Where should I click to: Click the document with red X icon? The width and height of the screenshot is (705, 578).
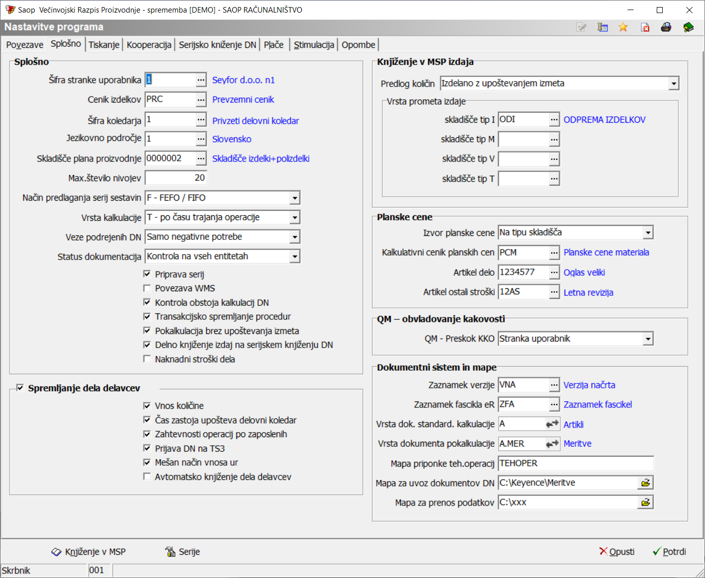645,27
